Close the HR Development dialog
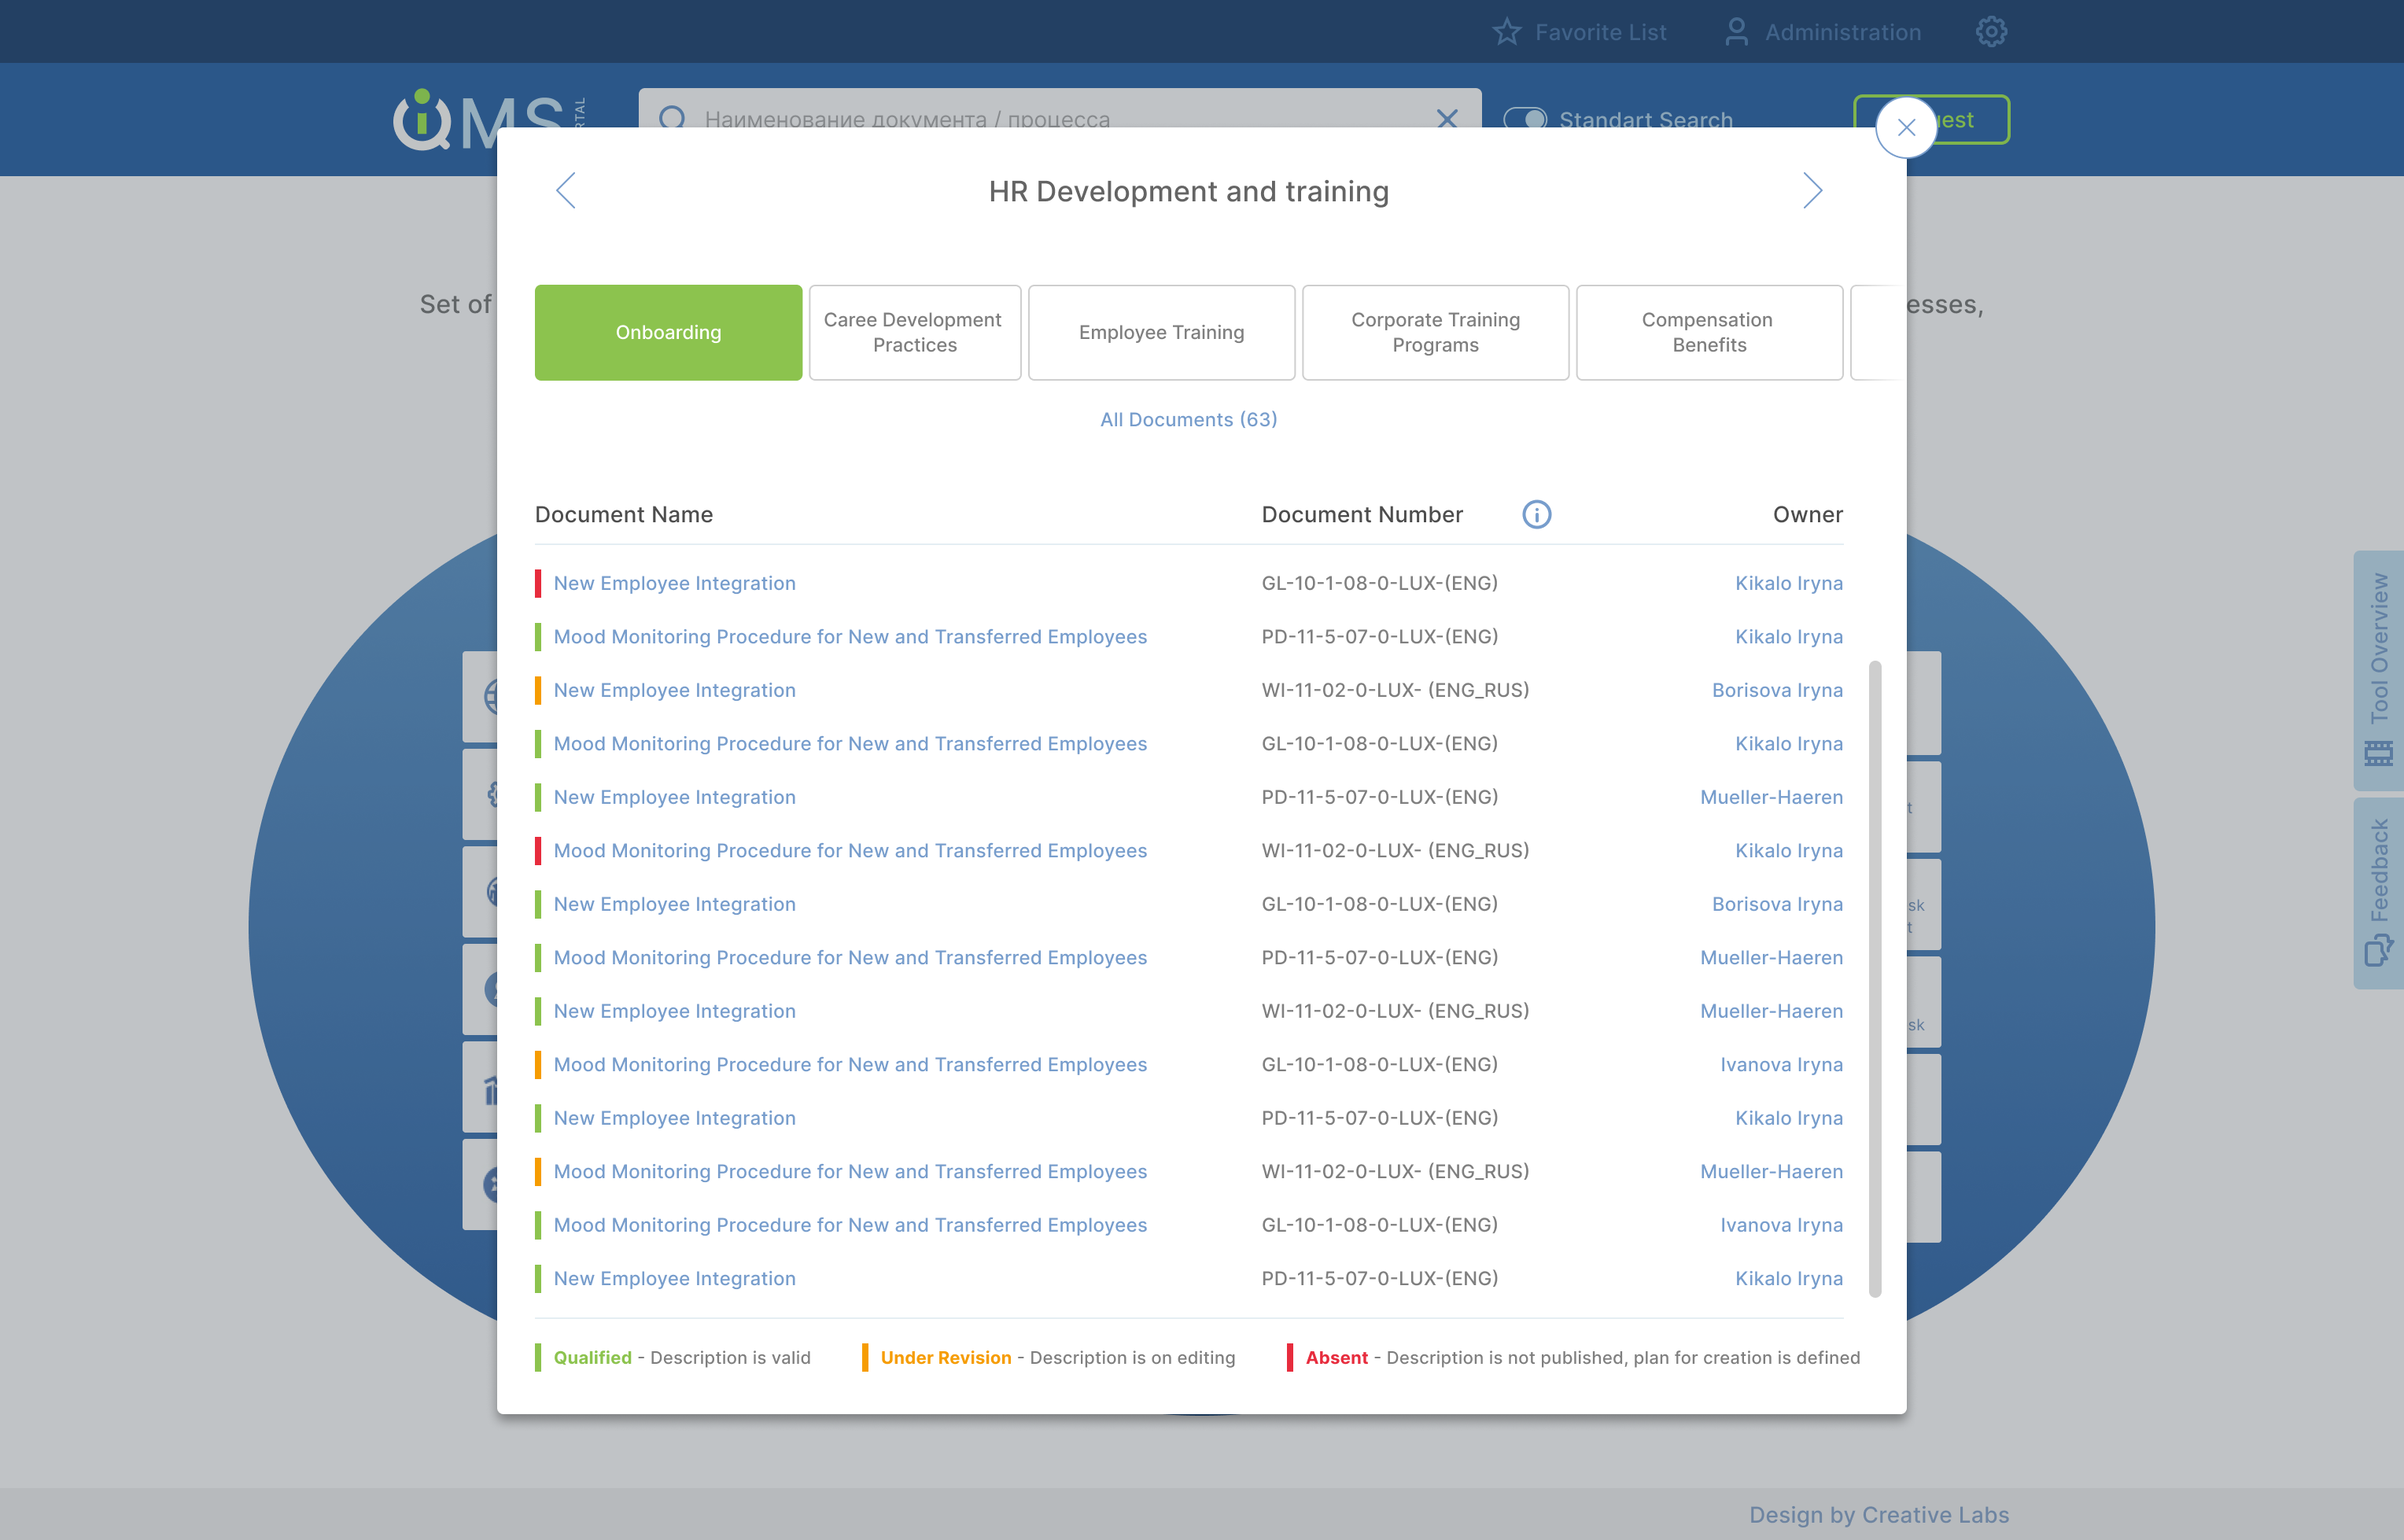Screen dimensions: 2404x1540 [x=1905, y=128]
